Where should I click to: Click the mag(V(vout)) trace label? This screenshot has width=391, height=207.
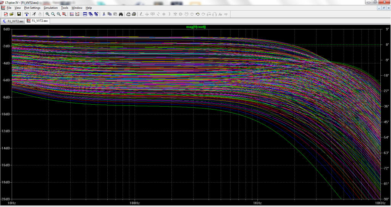[x=196, y=27]
